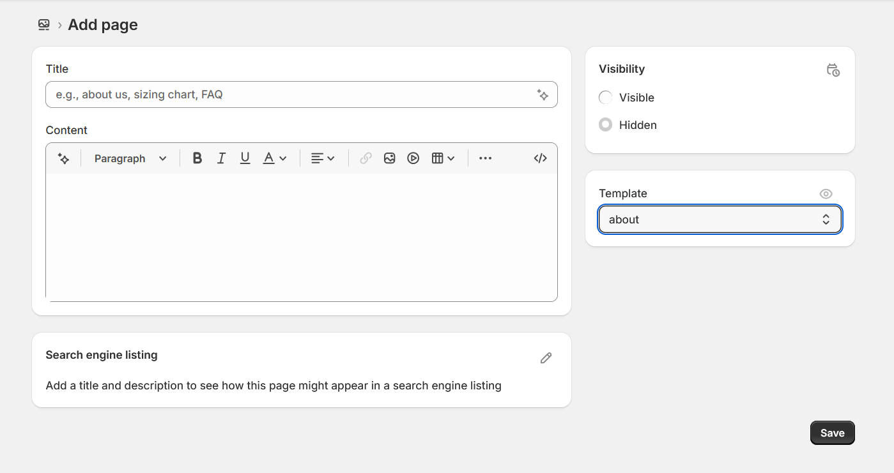Click the insert video icon

pyautogui.click(x=413, y=158)
